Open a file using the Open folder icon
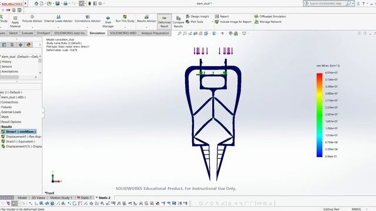The image size is (376, 211). coord(49,4)
